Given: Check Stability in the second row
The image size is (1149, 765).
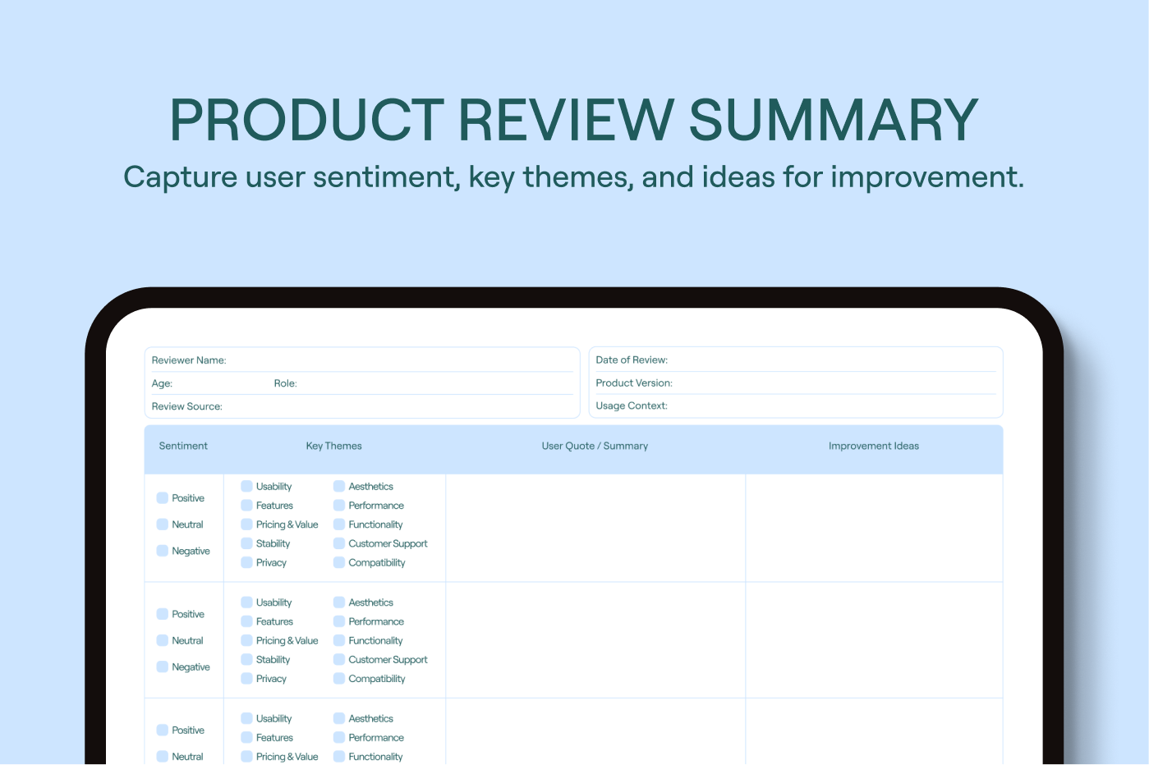Looking at the screenshot, I should [x=246, y=660].
